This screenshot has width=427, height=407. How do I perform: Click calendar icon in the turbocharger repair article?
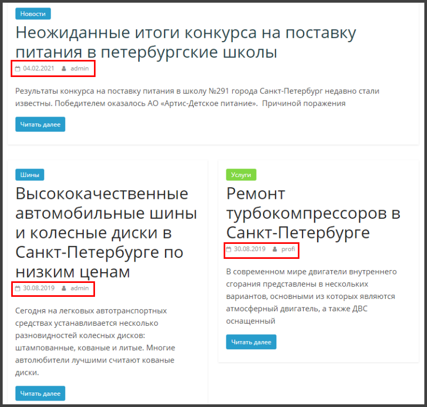[228, 249]
